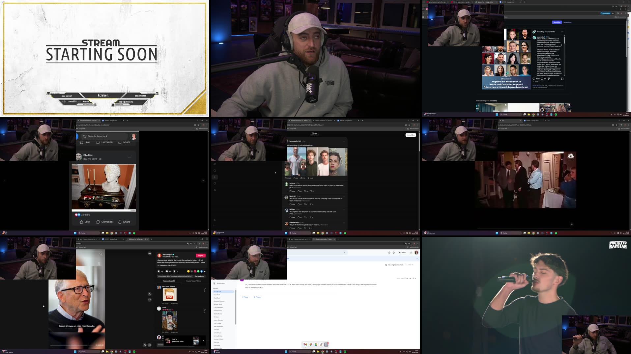
Task: Like bertgodwin_1503's island boys thread
Action: click(x=285, y=178)
